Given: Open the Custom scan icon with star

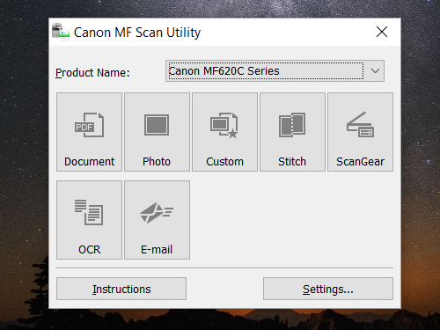Looking at the screenshot, I should pos(224,125).
